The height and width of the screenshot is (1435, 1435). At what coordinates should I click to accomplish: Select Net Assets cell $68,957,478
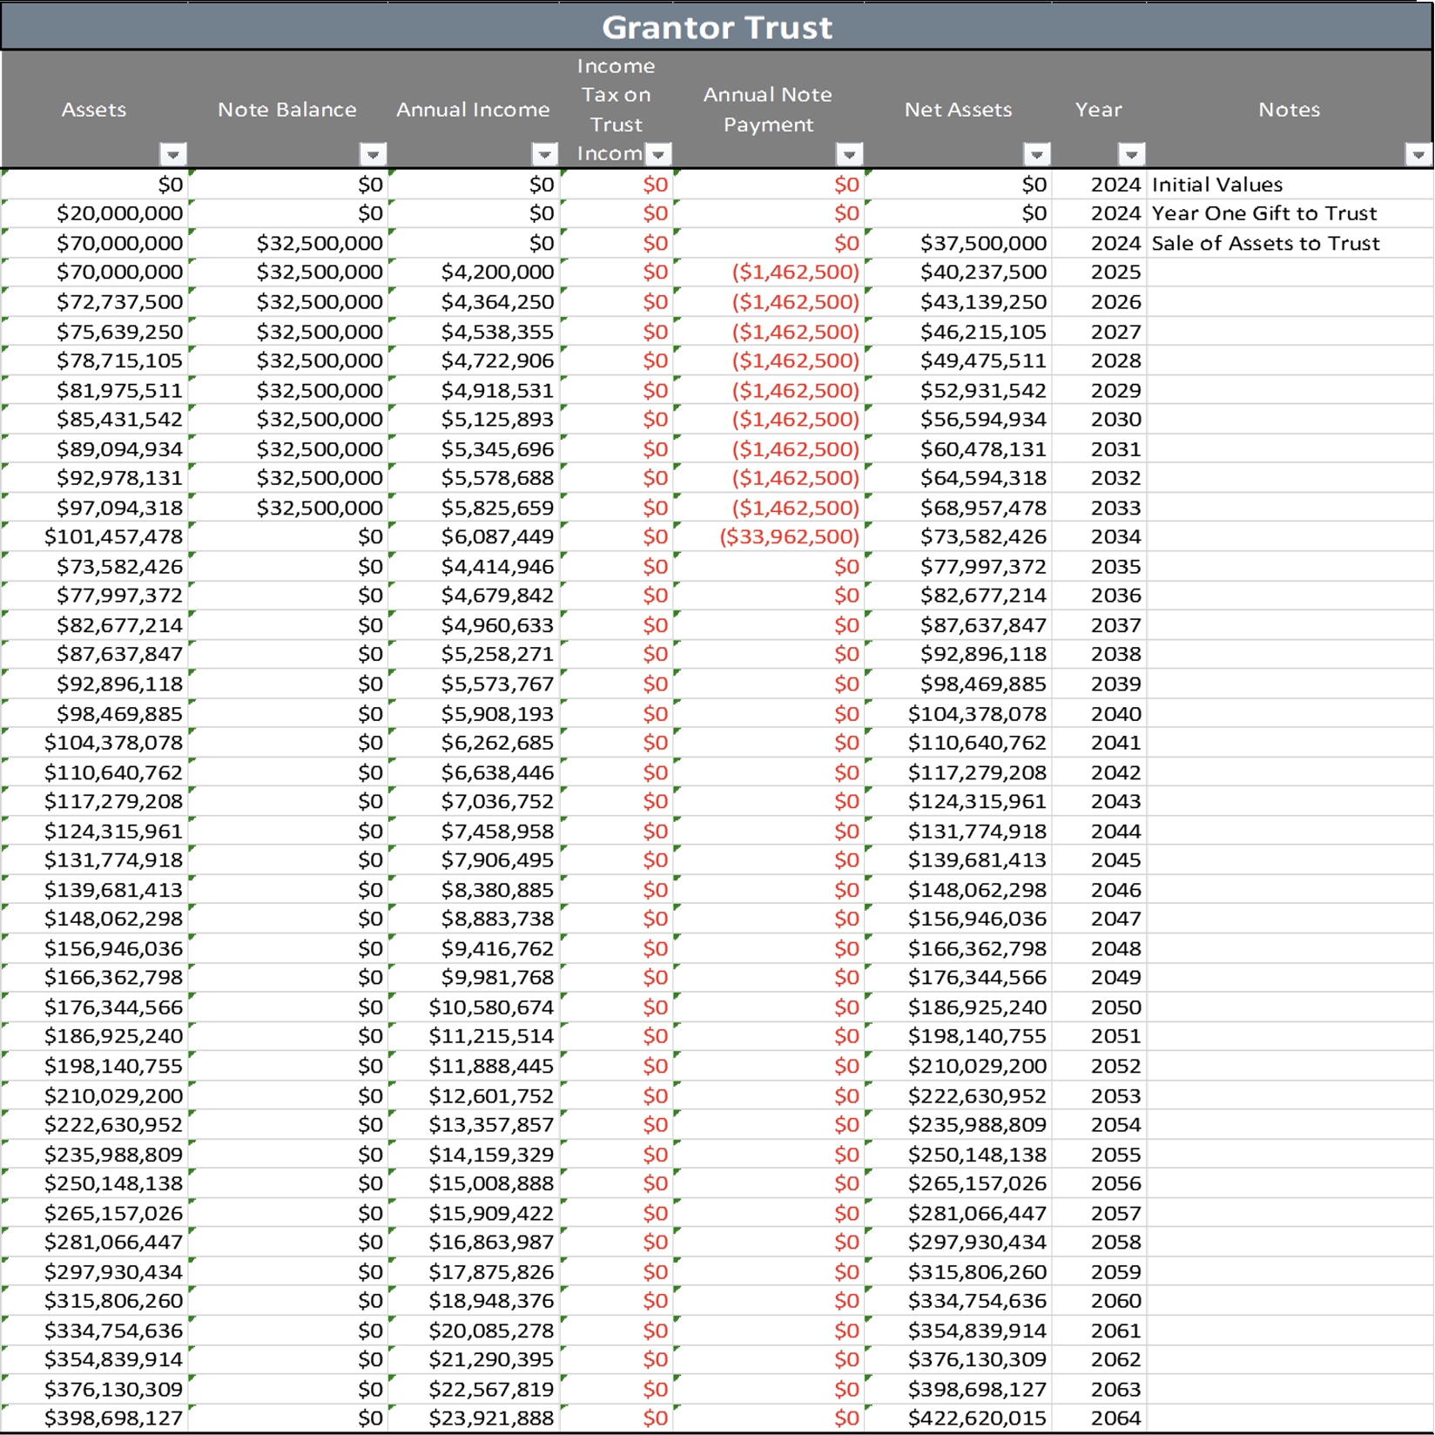[958, 508]
